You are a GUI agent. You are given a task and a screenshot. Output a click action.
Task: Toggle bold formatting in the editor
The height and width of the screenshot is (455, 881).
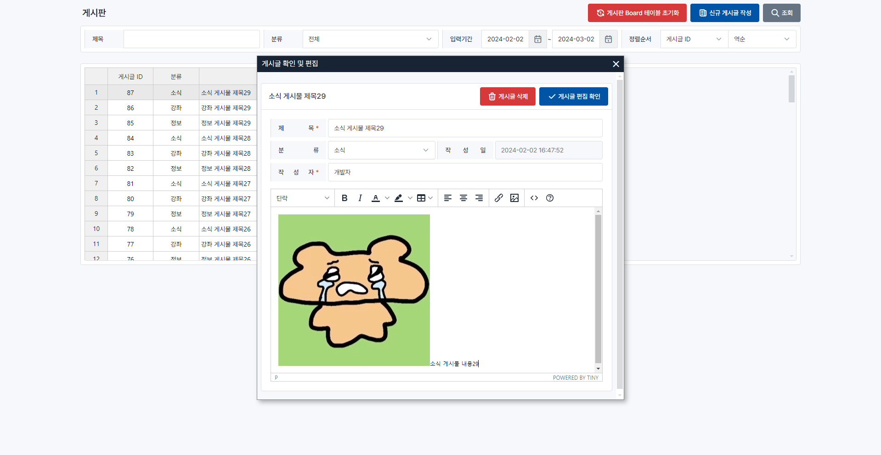pos(344,198)
